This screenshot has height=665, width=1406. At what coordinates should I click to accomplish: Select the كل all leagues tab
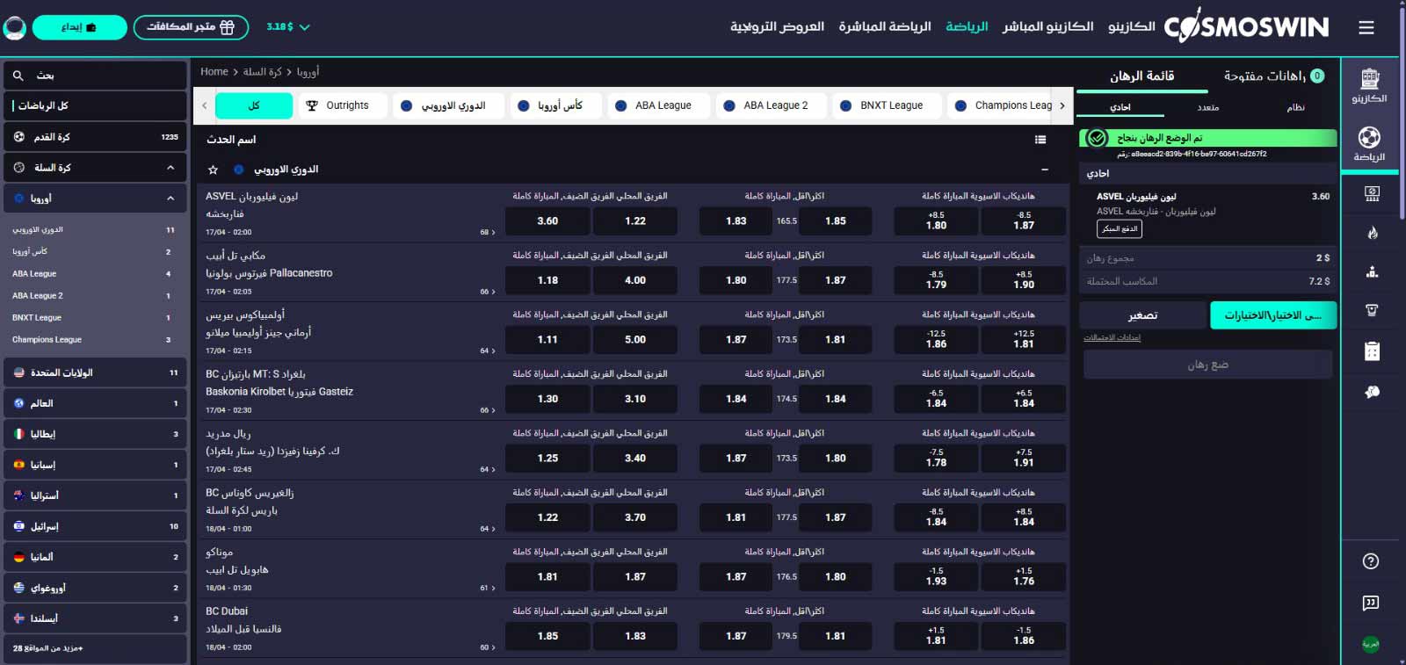tap(254, 105)
